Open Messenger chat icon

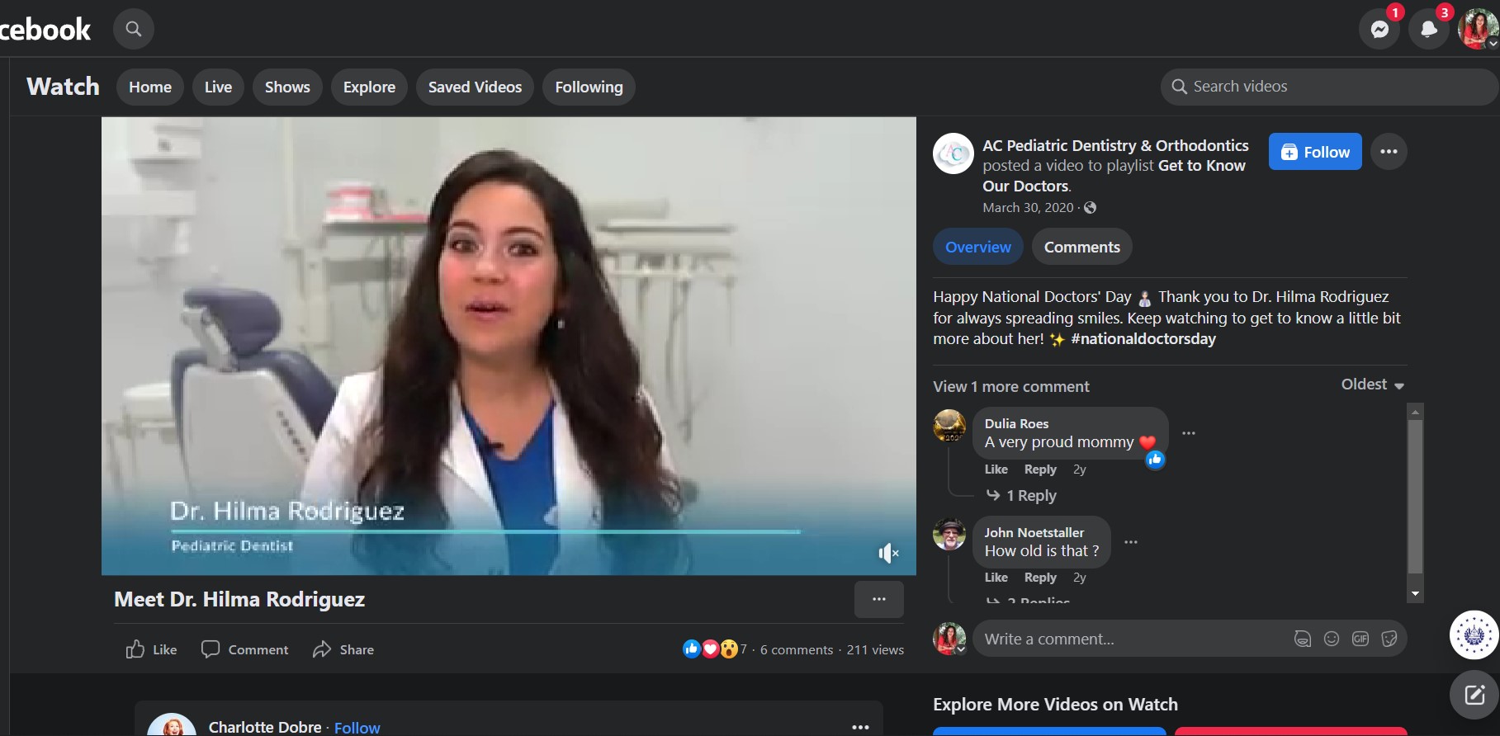pos(1379,30)
